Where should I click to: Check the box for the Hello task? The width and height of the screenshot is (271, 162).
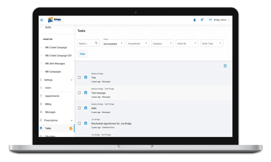(79, 108)
